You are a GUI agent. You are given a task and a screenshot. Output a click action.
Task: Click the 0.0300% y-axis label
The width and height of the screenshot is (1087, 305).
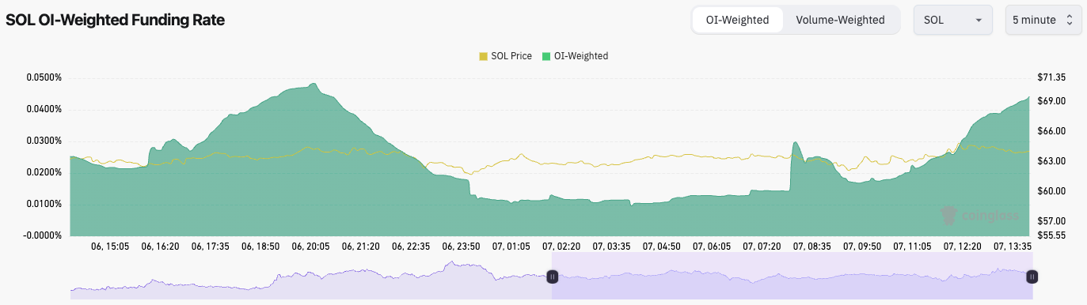44,141
